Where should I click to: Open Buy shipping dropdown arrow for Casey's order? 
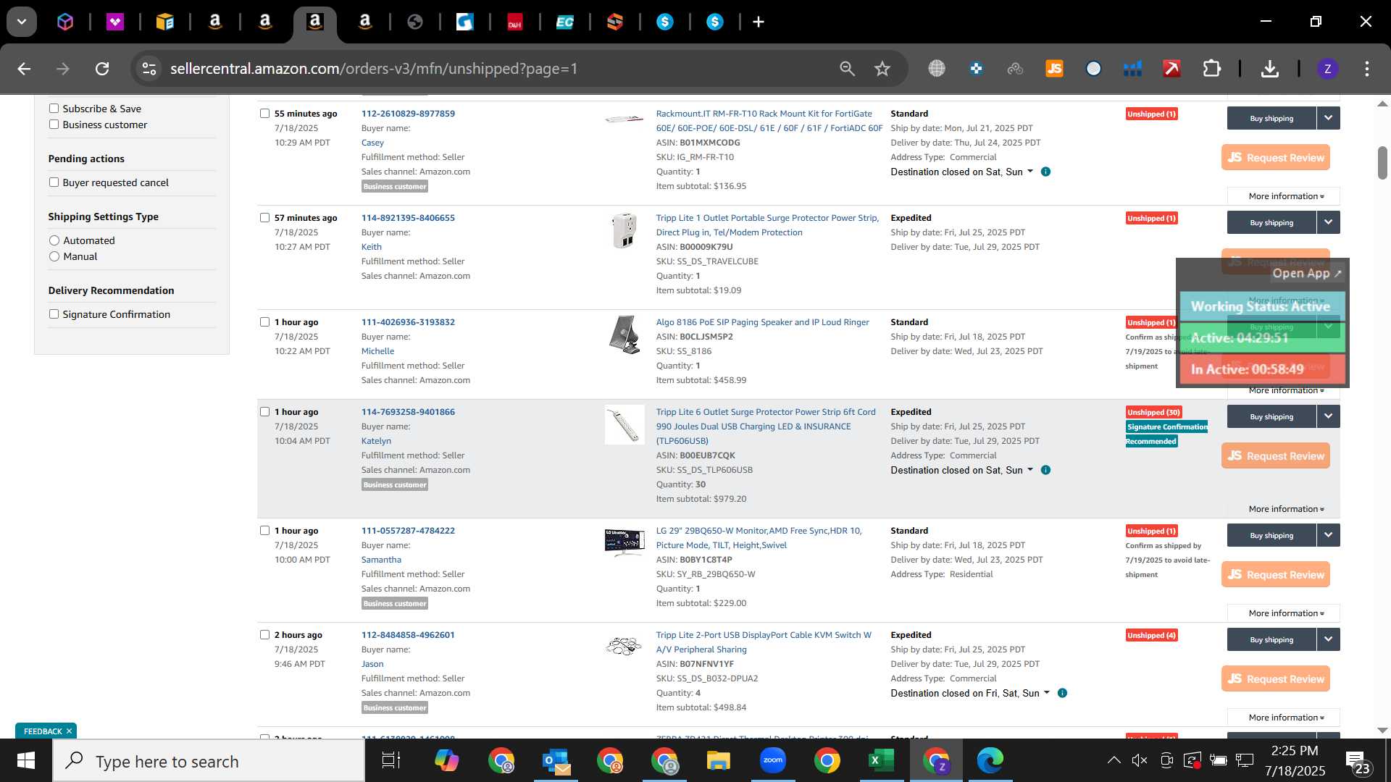tap(1329, 118)
